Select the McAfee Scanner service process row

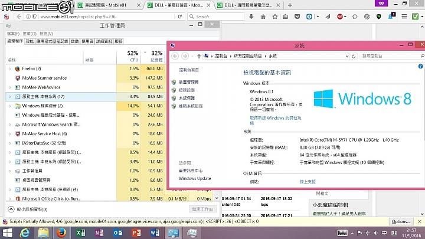coord(86,78)
